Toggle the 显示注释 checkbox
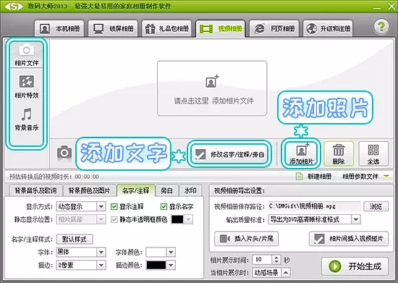Image resolution: width=398 pixels, height=283 pixels. [x=114, y=206]
